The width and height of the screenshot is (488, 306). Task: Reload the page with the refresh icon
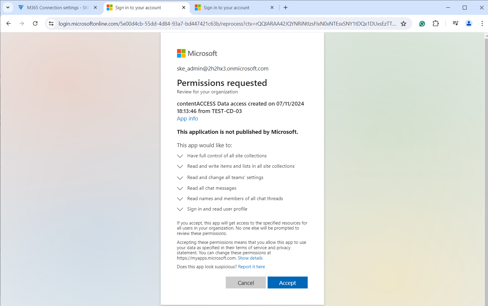pos(35,23)
